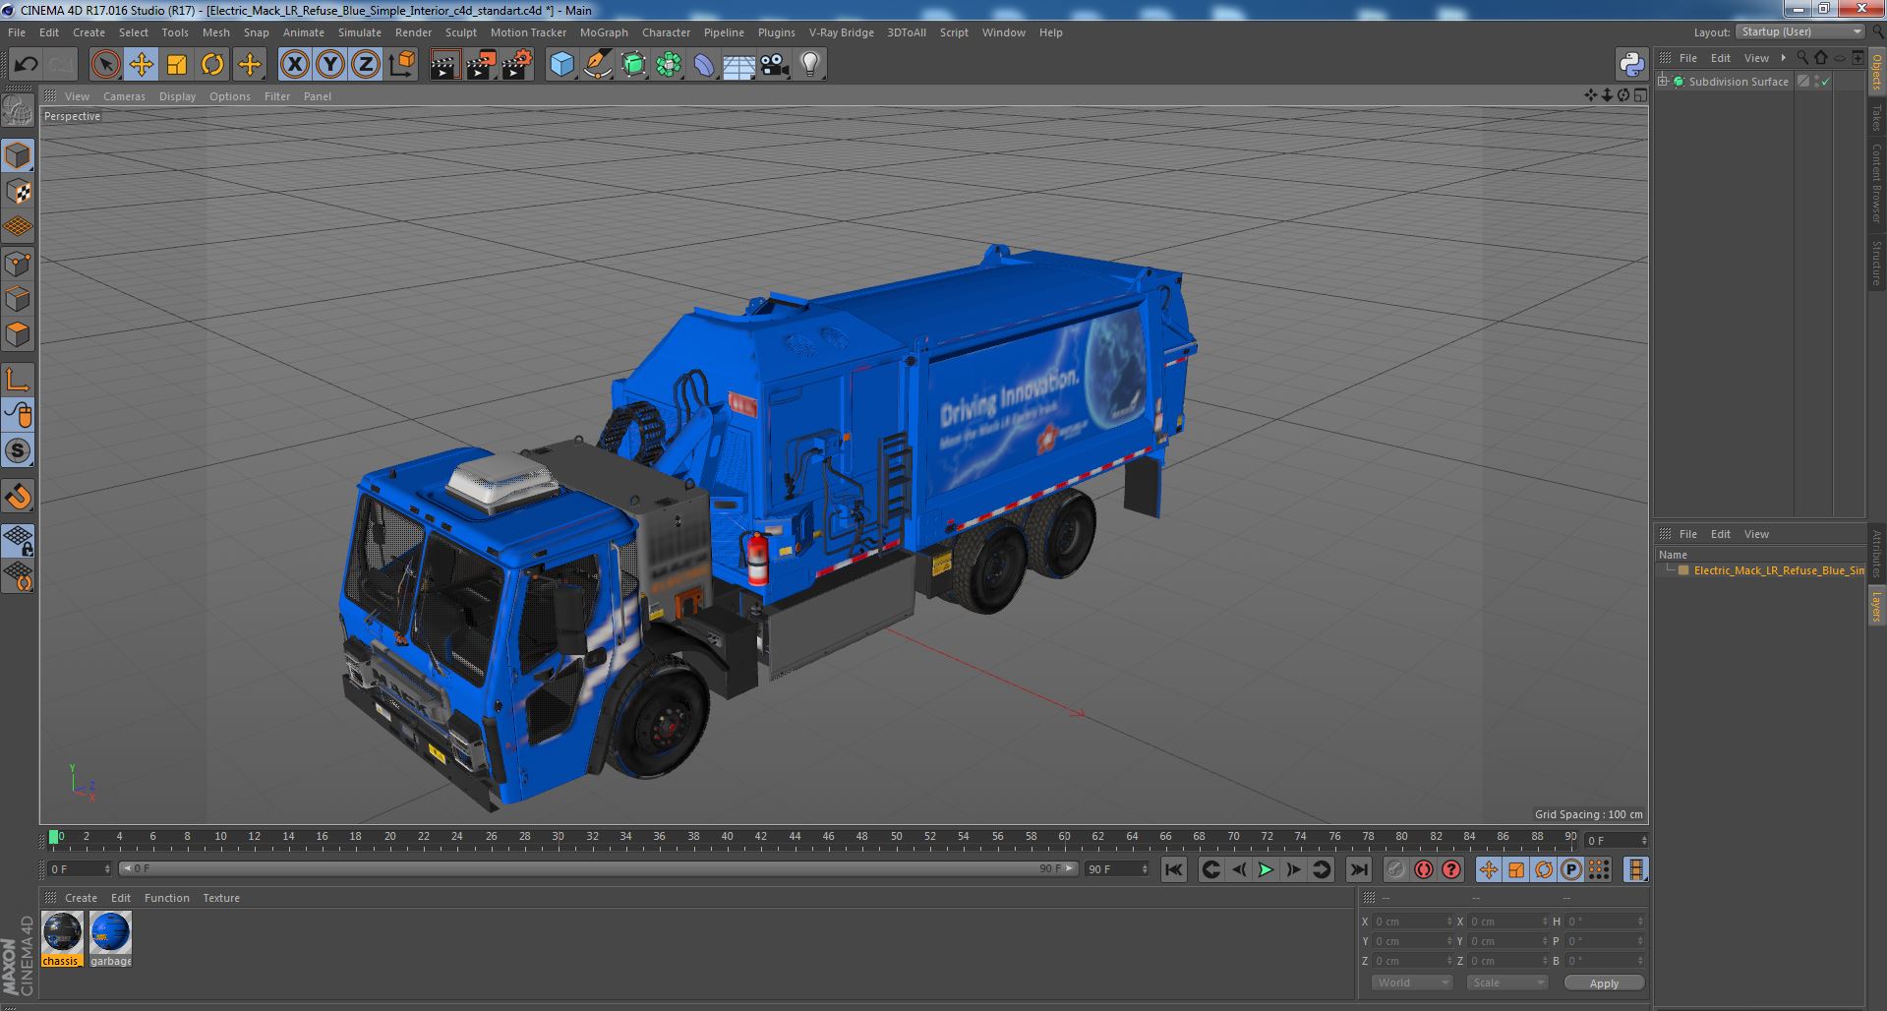Select Texture mode checkered icon
Screen dimensions: 1887x1011
click(18, 192)
